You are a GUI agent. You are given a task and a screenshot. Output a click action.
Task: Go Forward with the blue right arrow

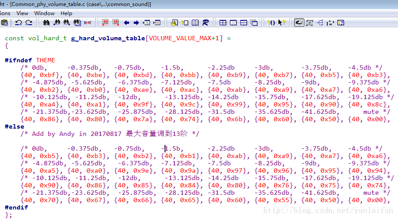pos(136,23)
